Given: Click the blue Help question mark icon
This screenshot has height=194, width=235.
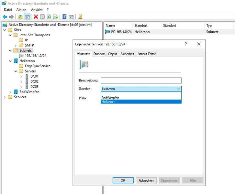Looking at the screenshot, I should pos(64,16).
